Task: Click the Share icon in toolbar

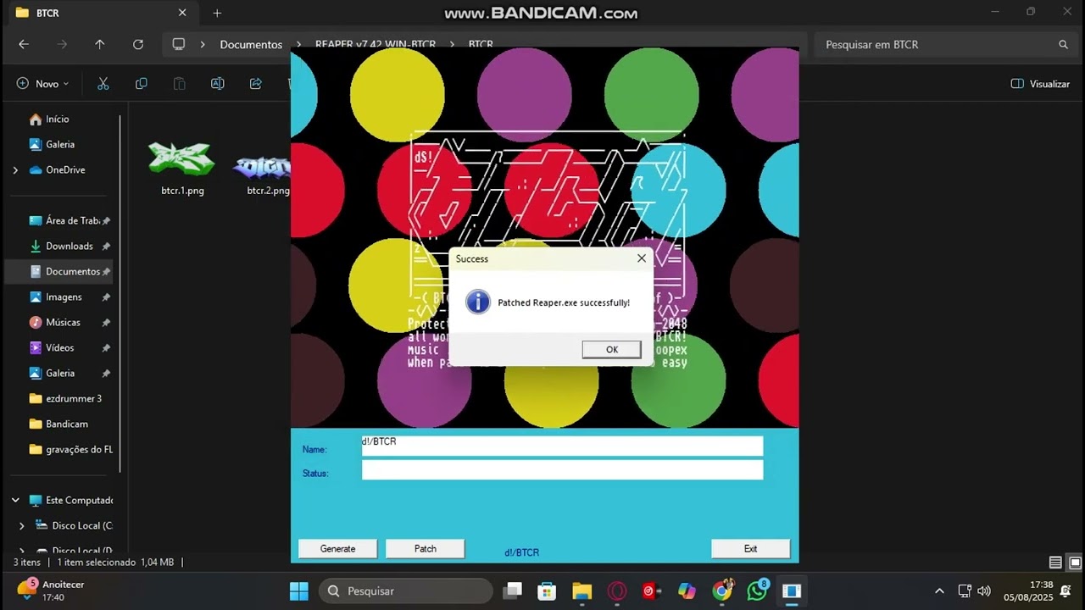Action: tap(256, 84)
